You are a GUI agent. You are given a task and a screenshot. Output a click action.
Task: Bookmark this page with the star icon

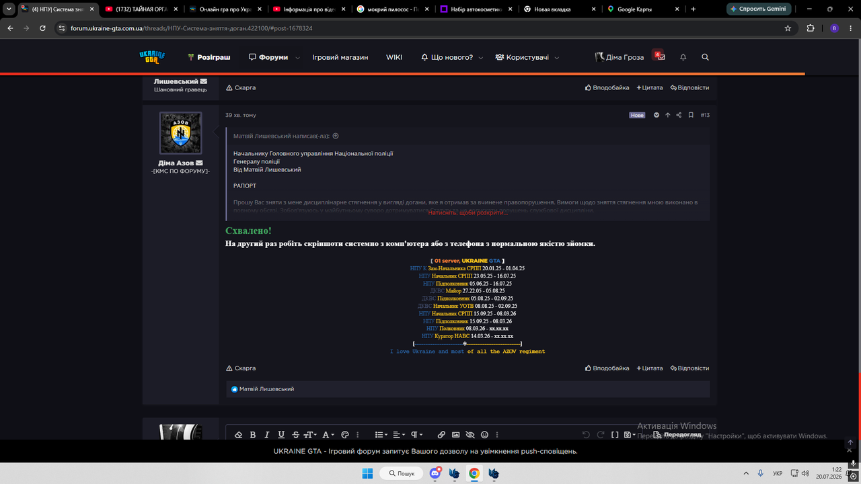point(788,28)
